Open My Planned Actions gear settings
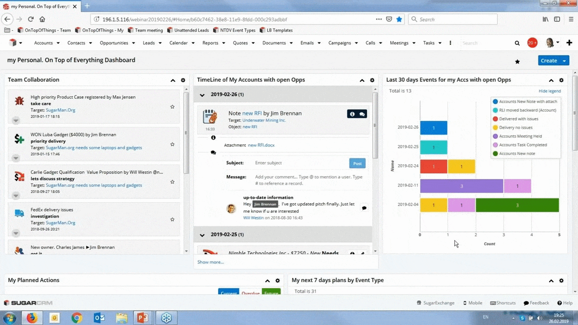578x325 pixels. coord(278,281)
